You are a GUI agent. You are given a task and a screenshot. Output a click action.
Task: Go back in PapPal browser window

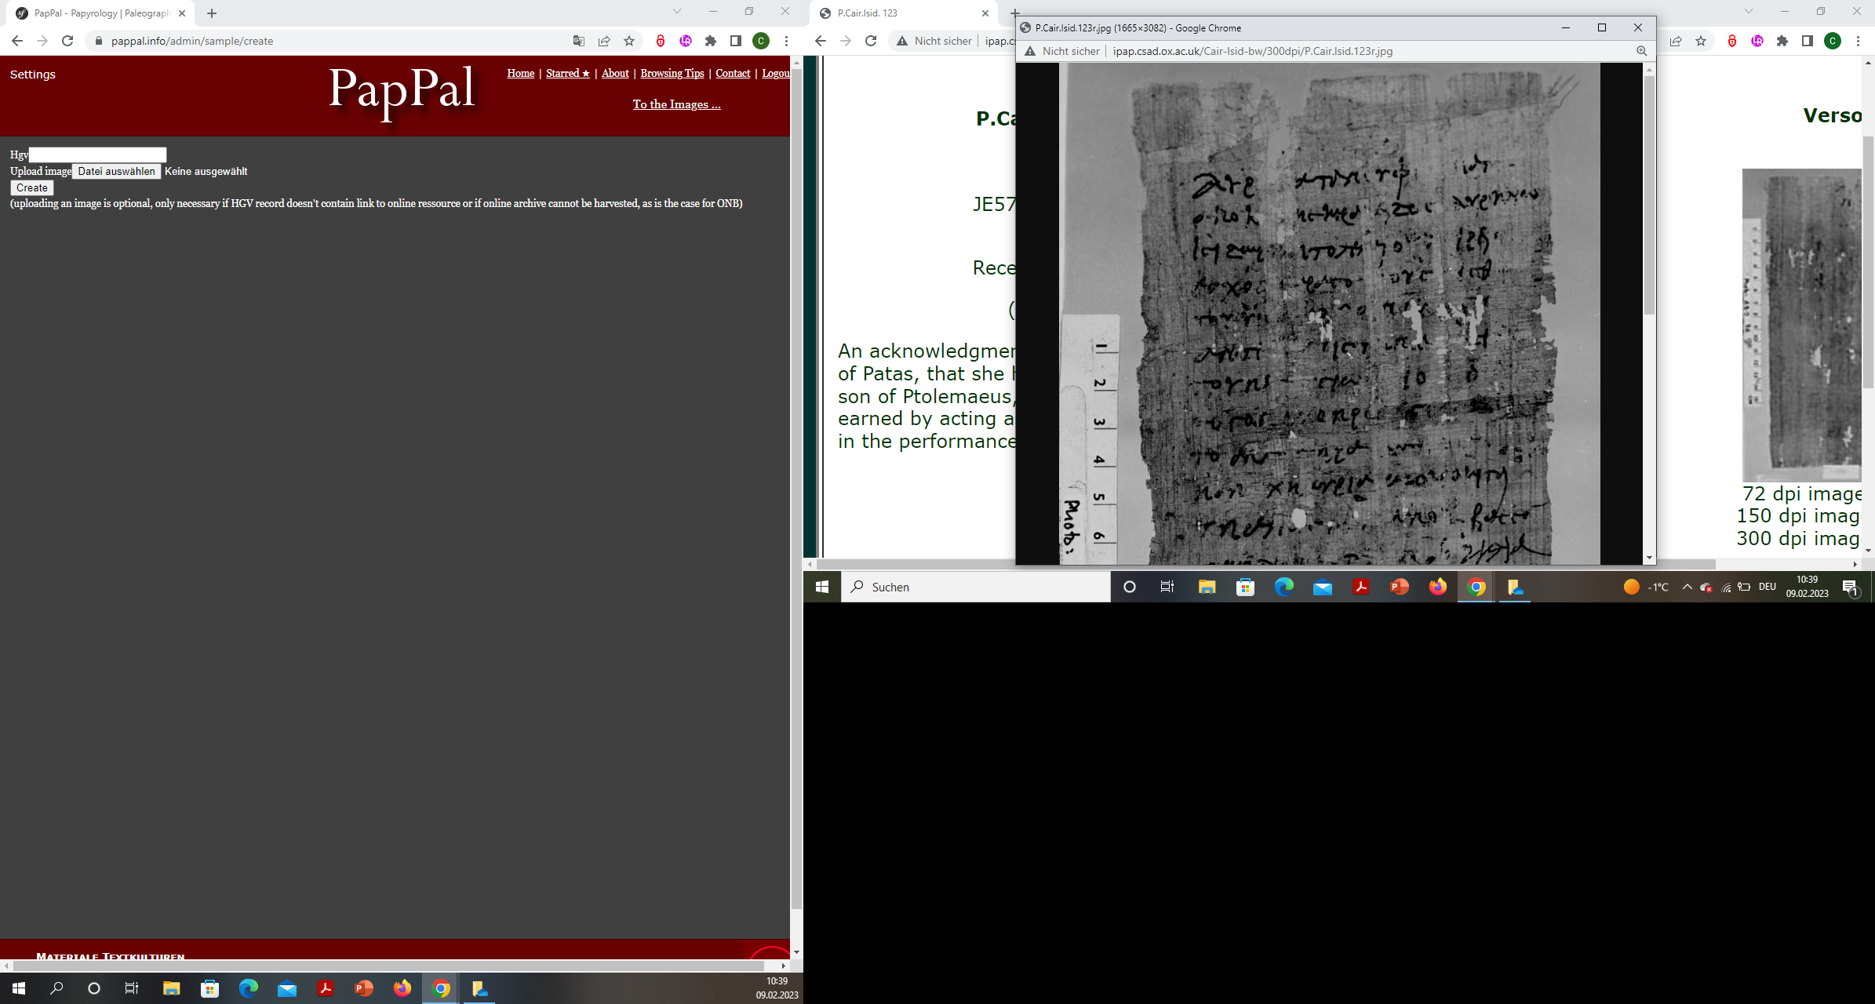point(17,41)
